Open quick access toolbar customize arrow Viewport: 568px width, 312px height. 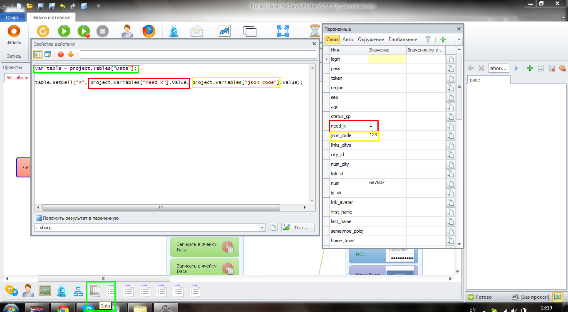[99, 6]
